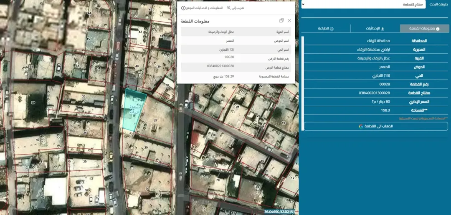Click the info icon on معلومات القطعة tab
This screenshot has height=215, width=451.
438,29
